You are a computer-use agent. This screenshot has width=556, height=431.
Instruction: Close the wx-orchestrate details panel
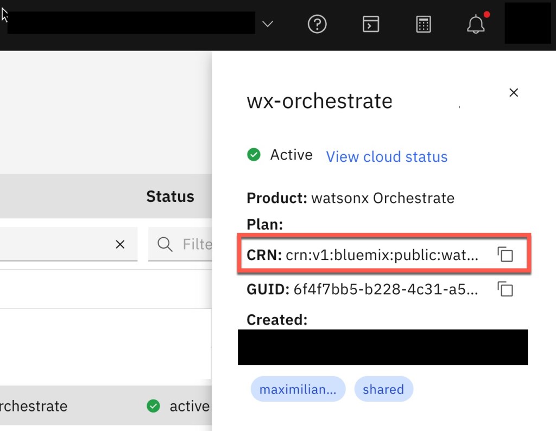514,93
